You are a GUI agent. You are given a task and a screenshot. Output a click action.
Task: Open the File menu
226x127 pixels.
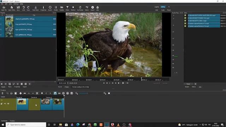(x=2, y=4)
